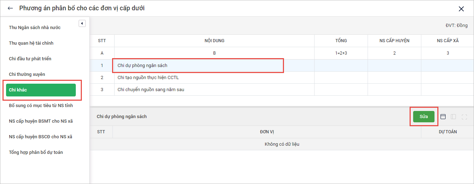Select row Chi chuyển nguồn sang năm sau
Screen dimensions: 474x184
151,90
